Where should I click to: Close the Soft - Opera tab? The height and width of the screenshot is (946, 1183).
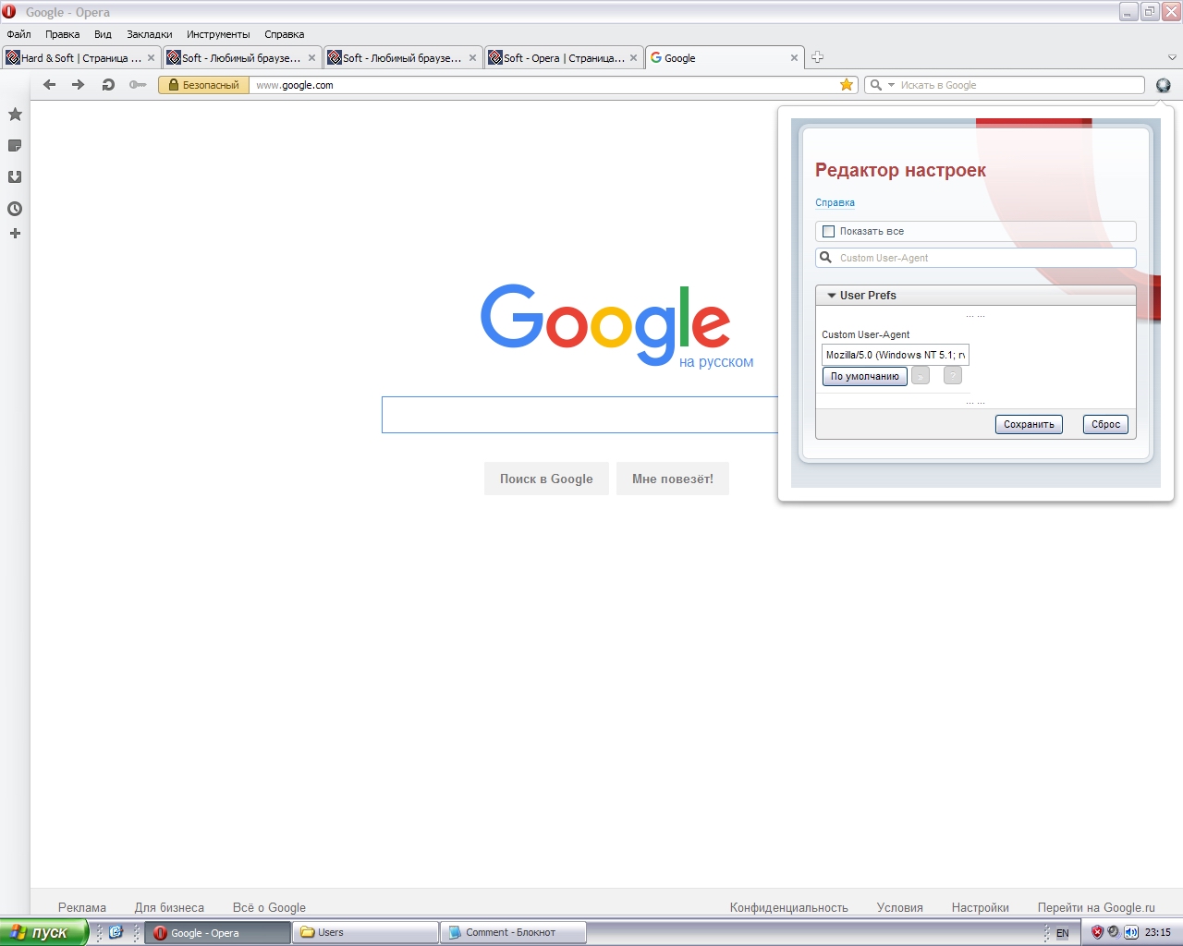pyautogui.click(x=633, y=57)
